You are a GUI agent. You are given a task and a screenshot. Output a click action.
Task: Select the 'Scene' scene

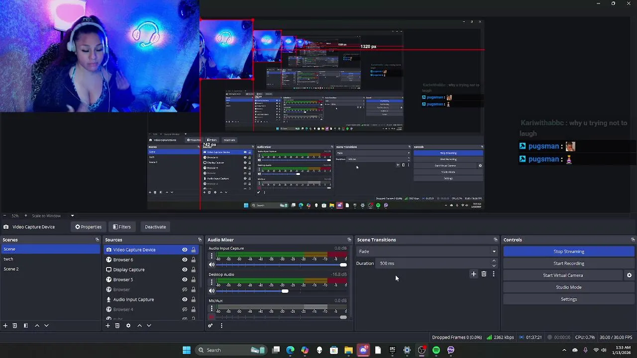click(x=50, y=249)
